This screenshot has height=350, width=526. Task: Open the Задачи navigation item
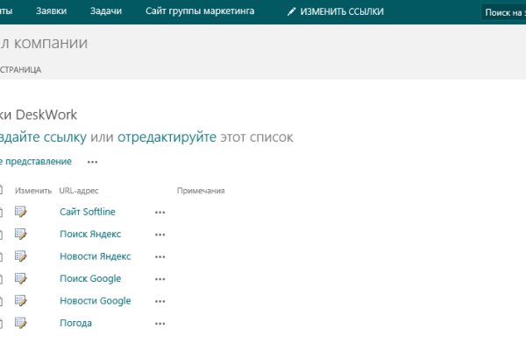click(x=105, y=11)
